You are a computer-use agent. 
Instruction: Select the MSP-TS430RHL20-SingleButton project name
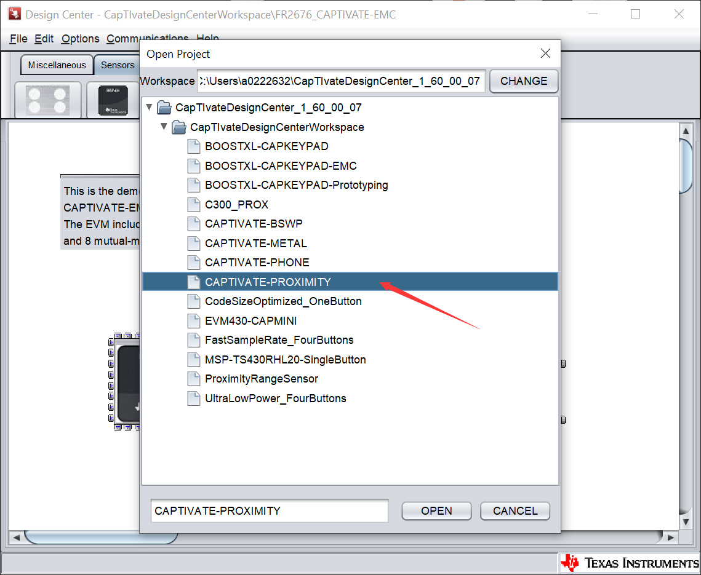pos(285,360)
